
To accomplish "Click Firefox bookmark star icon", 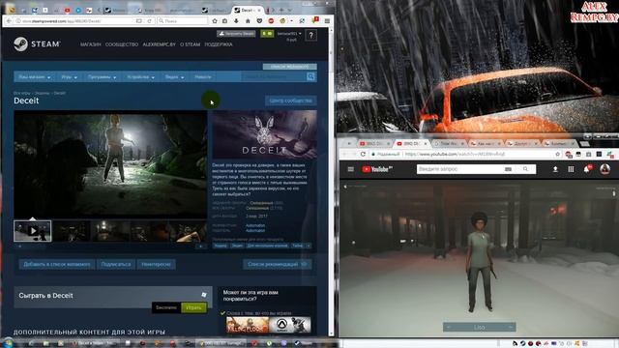I will coord(215,21).
